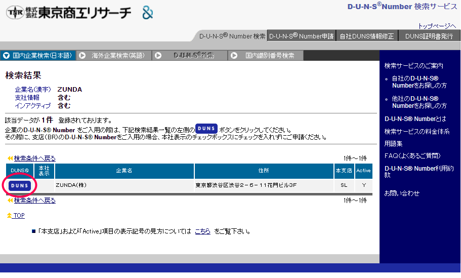
Task: Open お問い合わせ sidebar link
Action: tap(402, 193)
